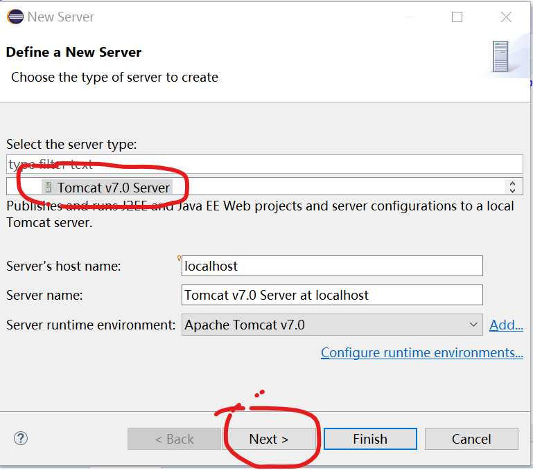Open the help question mark icon
533x470 pixels.
pos(21,438)
